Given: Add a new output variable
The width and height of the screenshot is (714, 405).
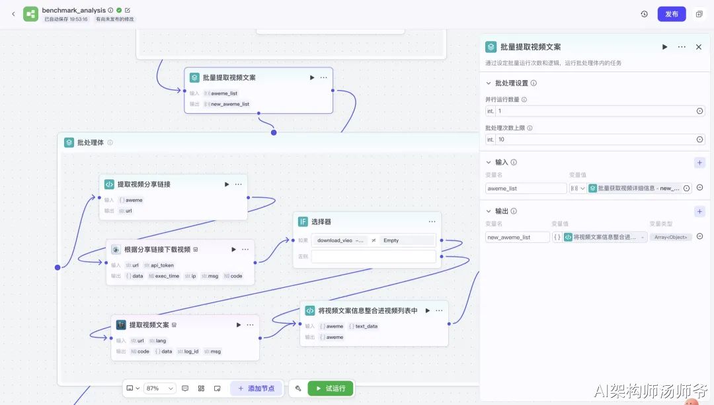Looking at the screenshot, I should coord(700,211).
